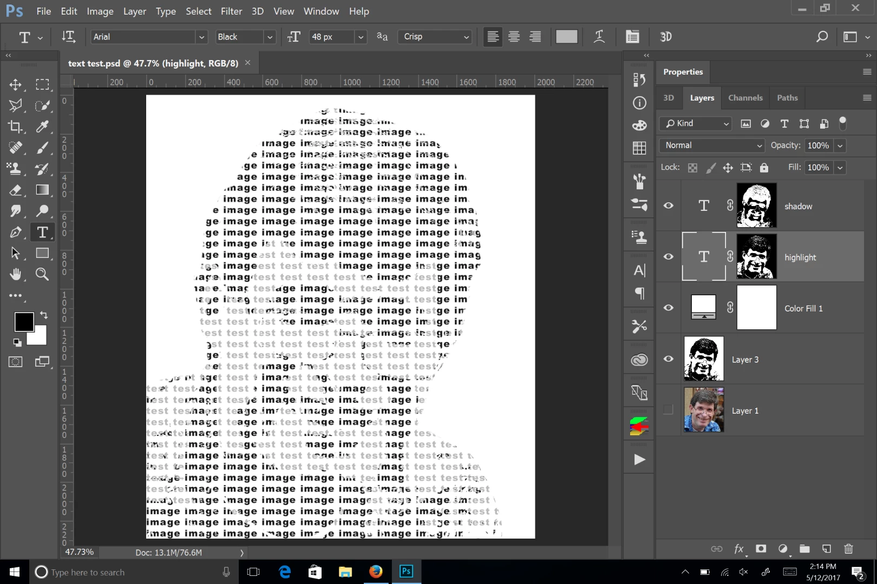Show Layer 1 visibility
The image size is (877, 584).
[669, 410]
